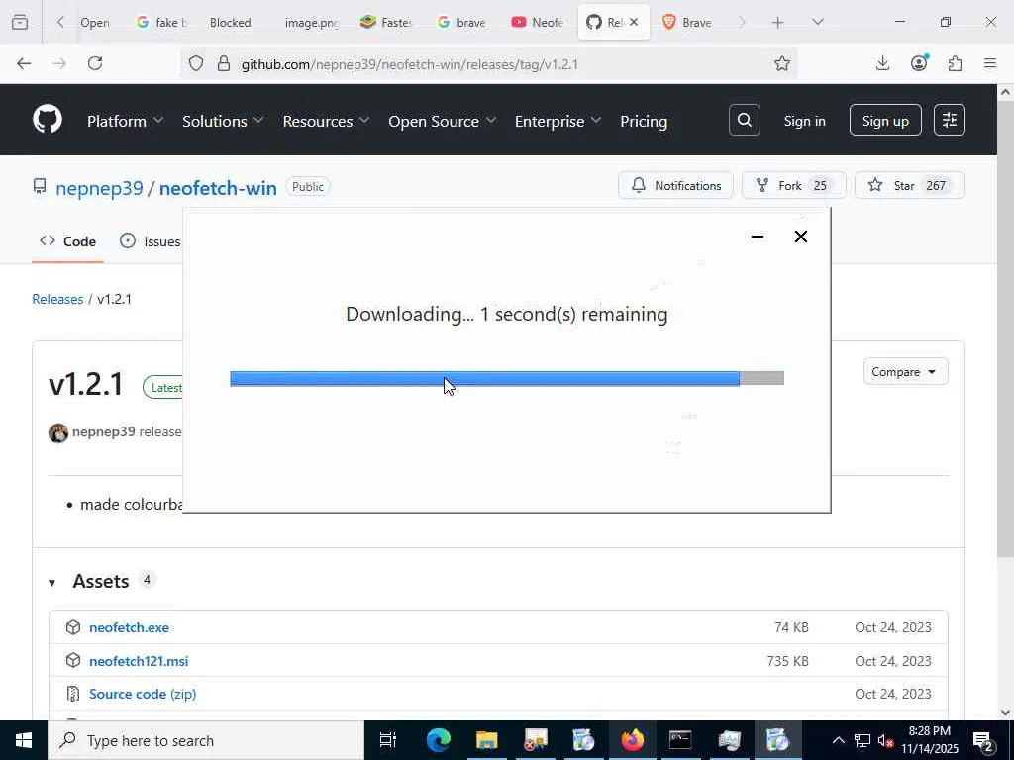The image size is (1014, 760).
Task: Download neofetch.exe asset
Action: 130,627
